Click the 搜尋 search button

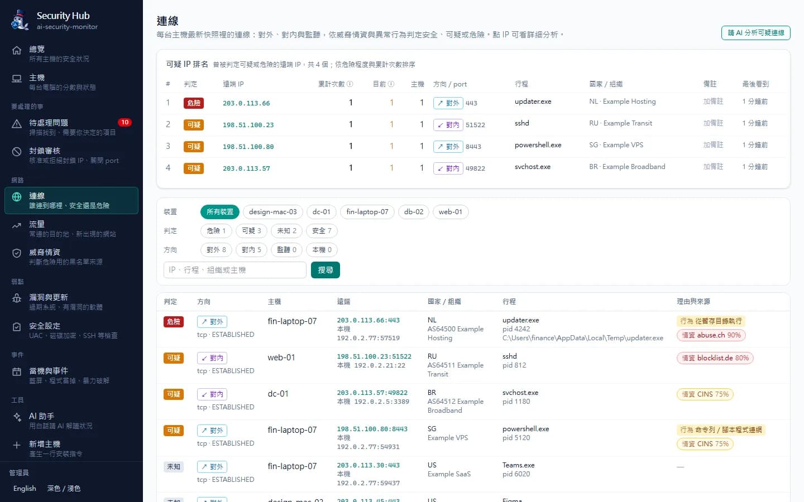tap(326, 270)
